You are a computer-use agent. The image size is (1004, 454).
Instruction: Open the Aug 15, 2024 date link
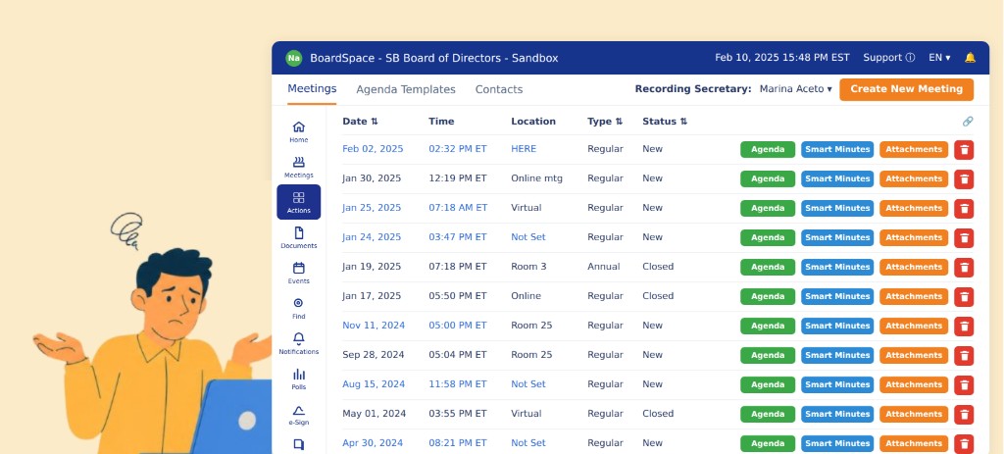(374, 384)
